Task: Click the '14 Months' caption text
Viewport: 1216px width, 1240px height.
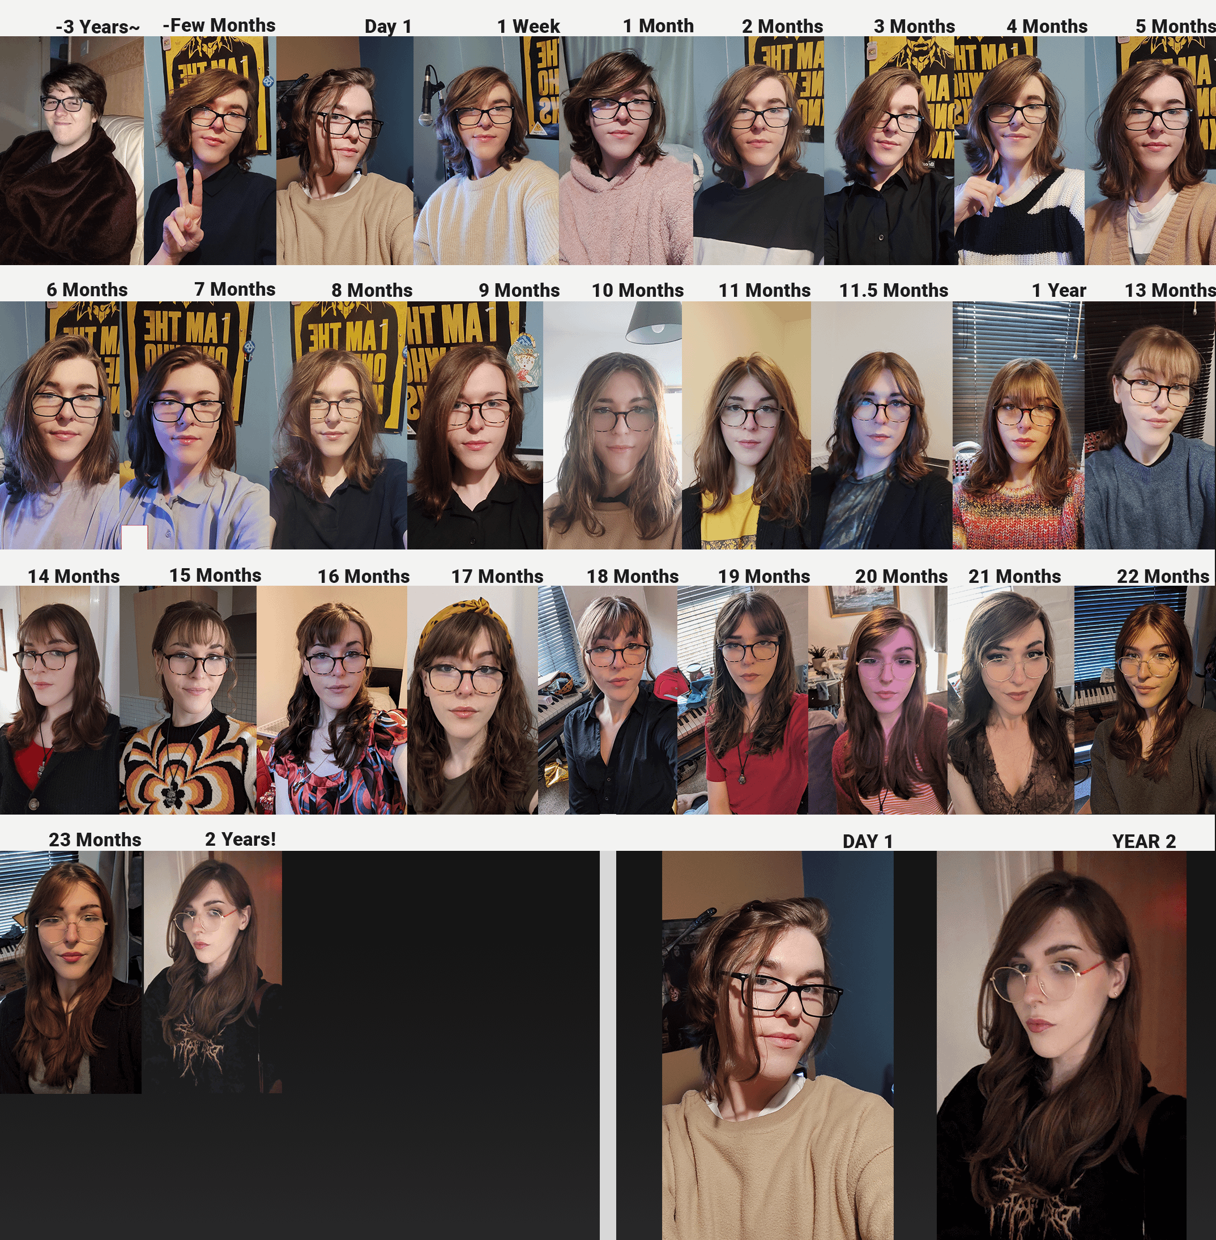Action: (x=74, y=576)
